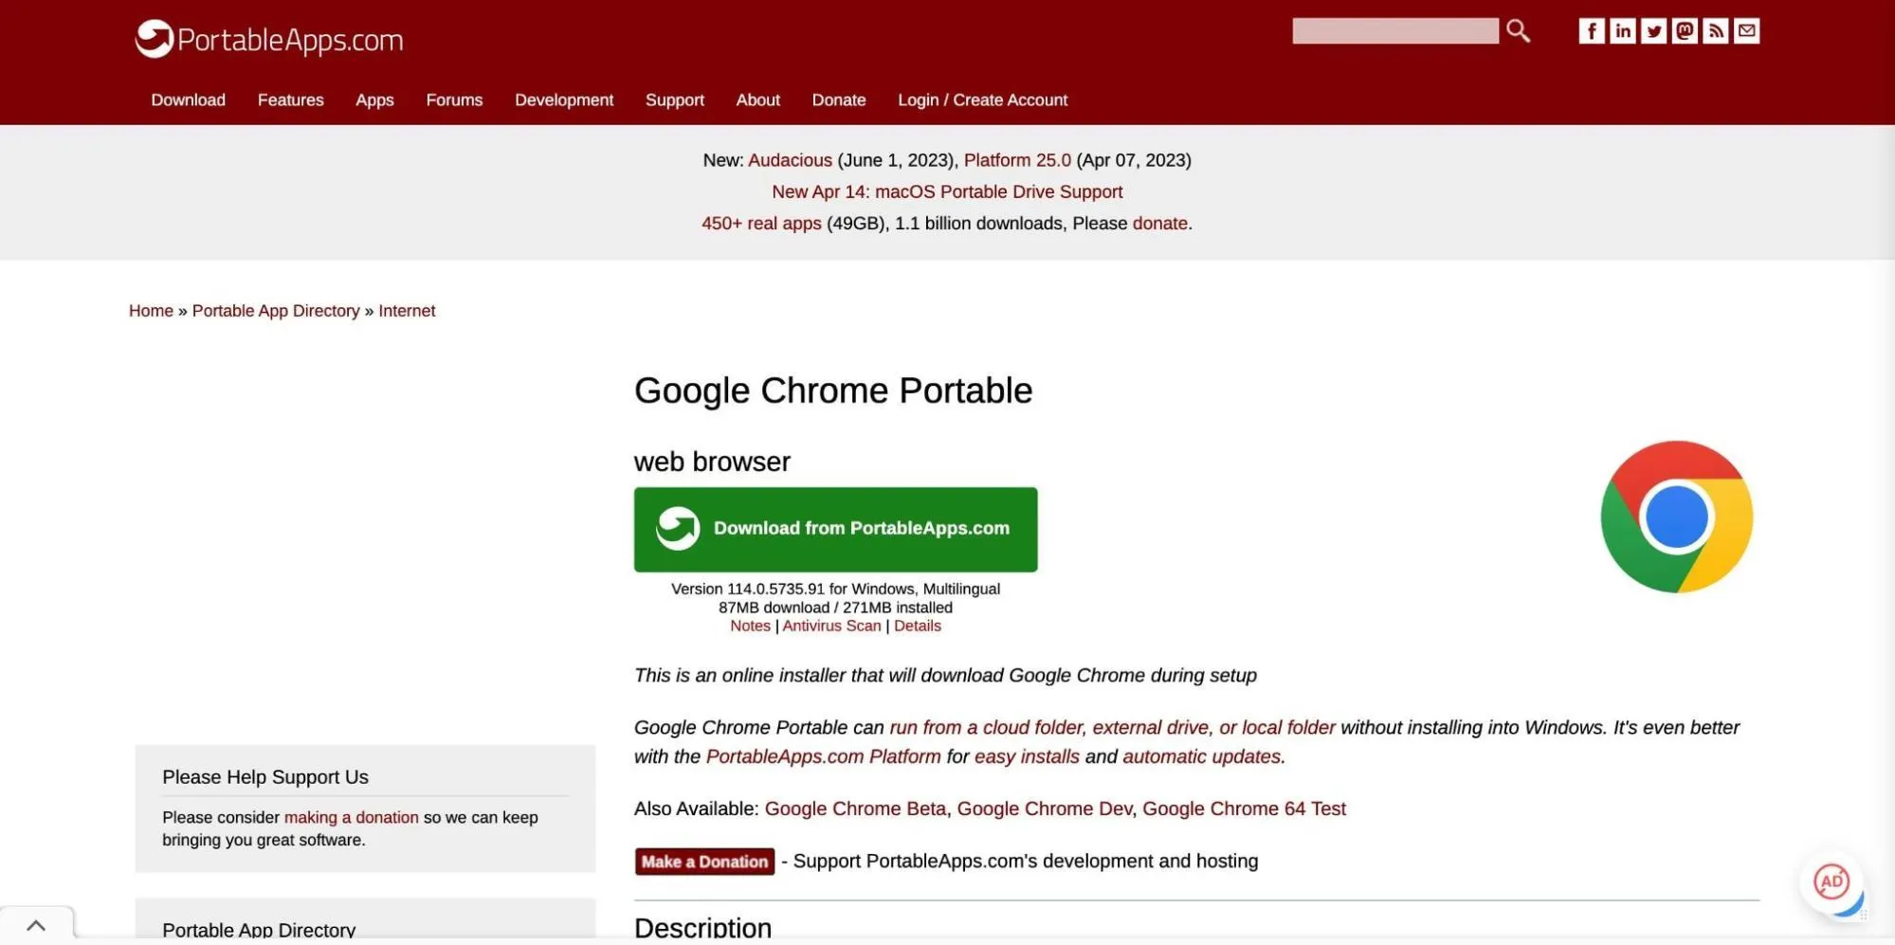Click the search magnifier icon

point(1518,30)
